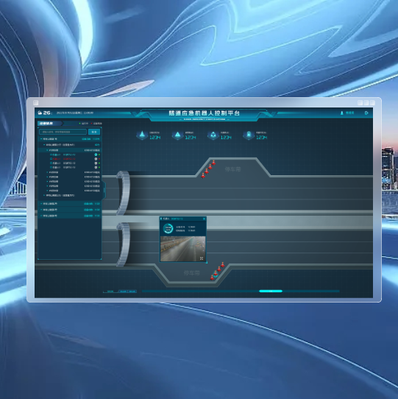Select the first tab at bottom left of map

[x=110, y=291]
